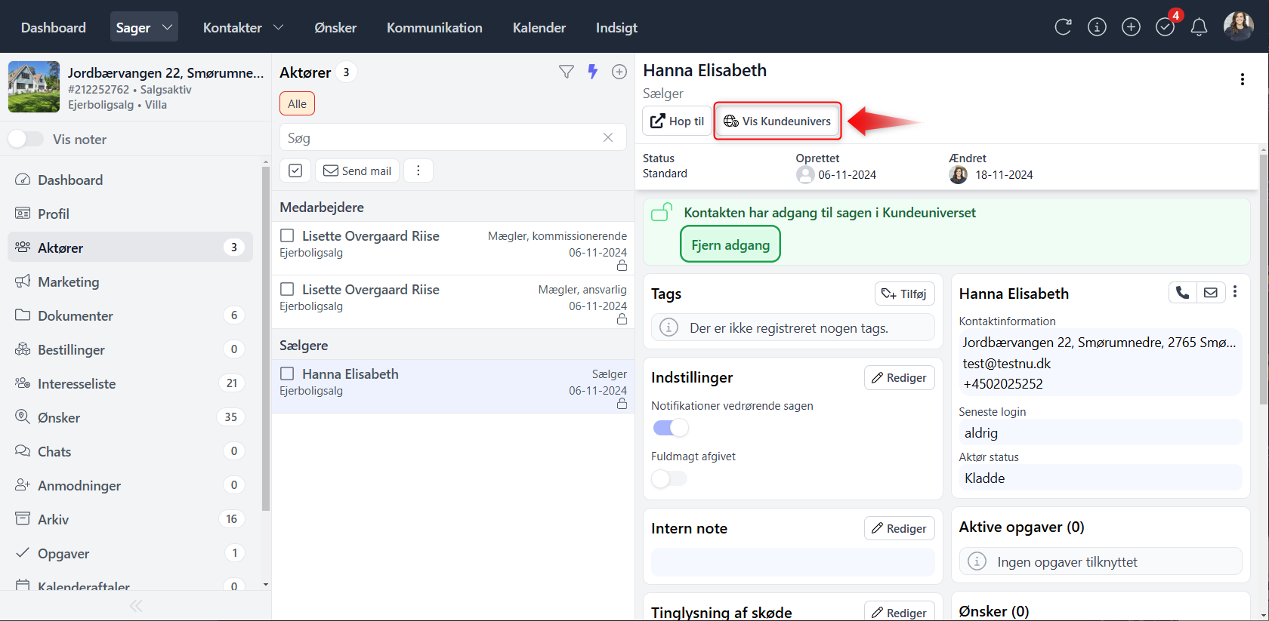1269x621 pixels.
Task: Enable the Vis noter toggle
Action: pyautogui.click(x=26, y=139)
